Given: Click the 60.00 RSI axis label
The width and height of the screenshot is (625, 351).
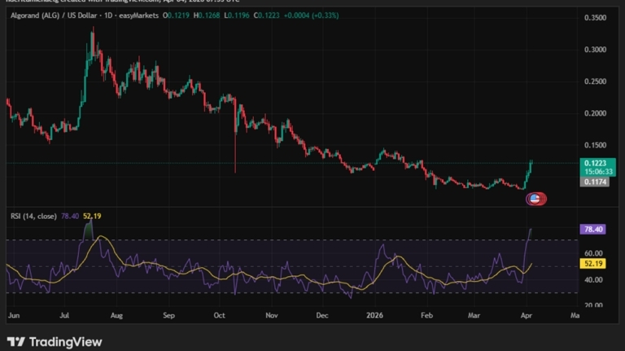Looking at the screenshot, I should 593,253.
